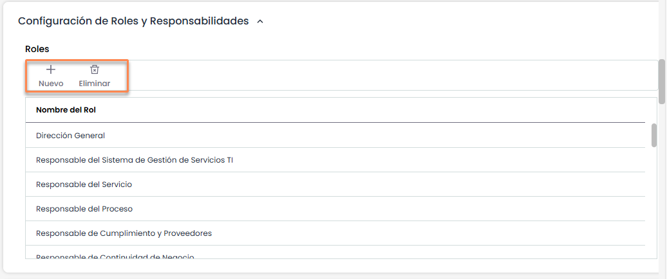Select Responsable del Sistema de Gestión row

[x=134, y=160]
